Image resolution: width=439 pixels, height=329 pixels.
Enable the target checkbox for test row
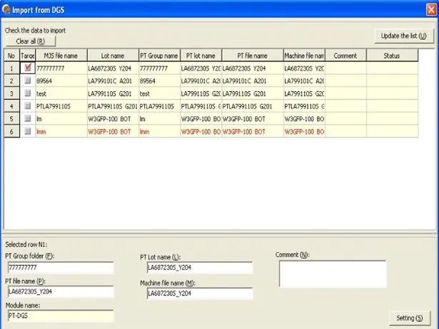pos(28,93)
